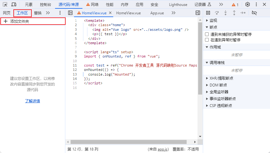Click the editor scroll-up arrow
Screen dimensions: 270x153
pos(200,20)
